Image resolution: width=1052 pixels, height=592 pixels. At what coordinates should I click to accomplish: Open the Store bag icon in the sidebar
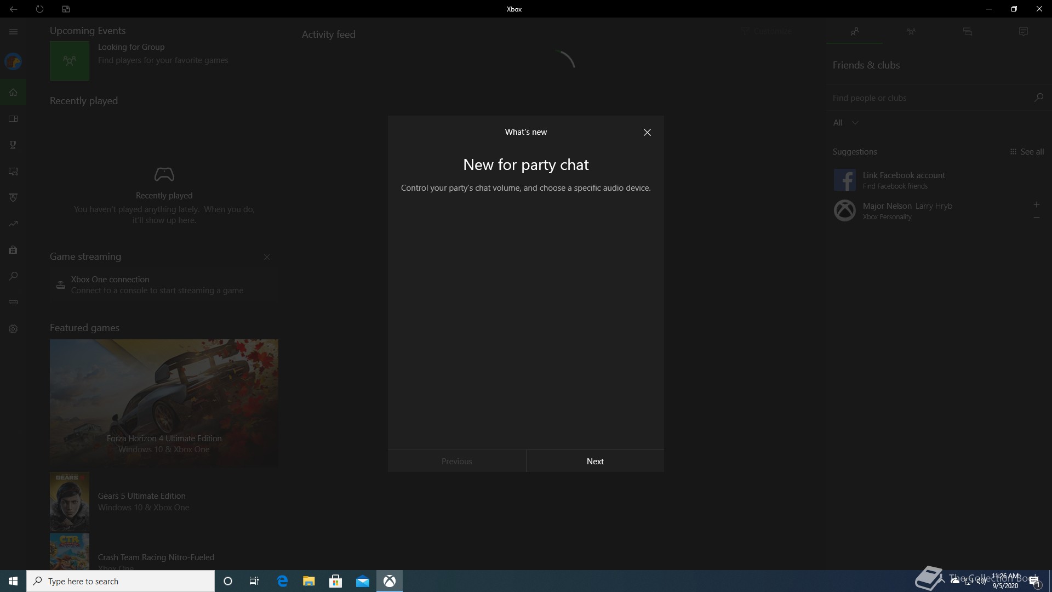point(13,250)
